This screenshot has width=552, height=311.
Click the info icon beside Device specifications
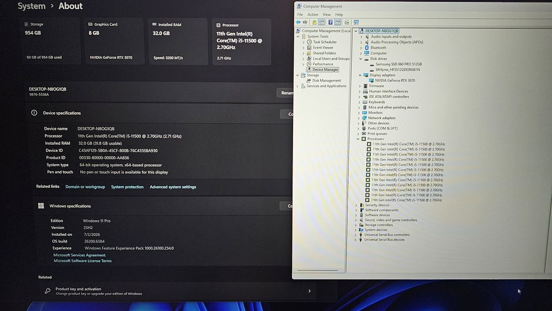click(34, 113)
